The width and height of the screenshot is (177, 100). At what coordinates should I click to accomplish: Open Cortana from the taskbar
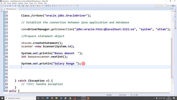point(38,98)
